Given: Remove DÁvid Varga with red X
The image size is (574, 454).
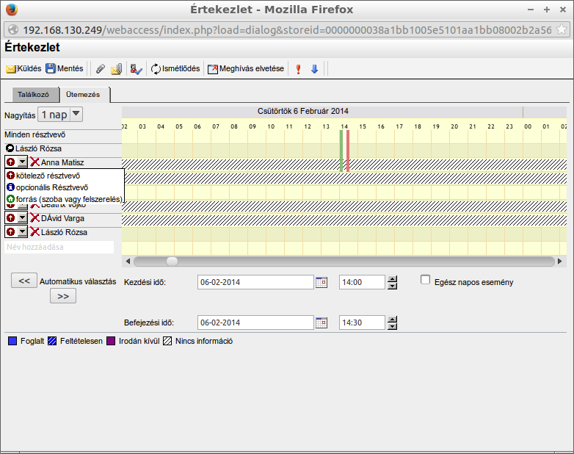Looking at the screenshot, I should [x=34, y=218].
